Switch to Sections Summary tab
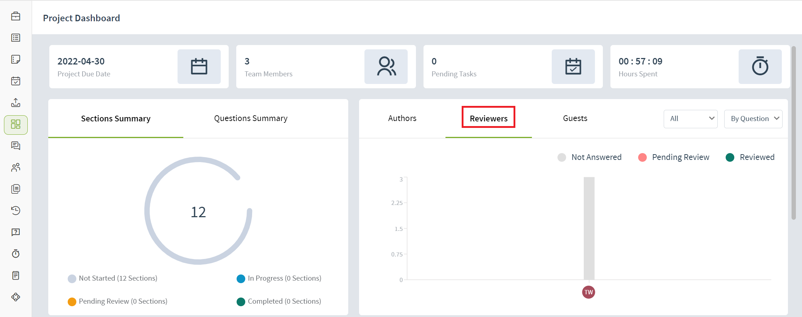The image size is (802, 317). (x=116, y=119)
